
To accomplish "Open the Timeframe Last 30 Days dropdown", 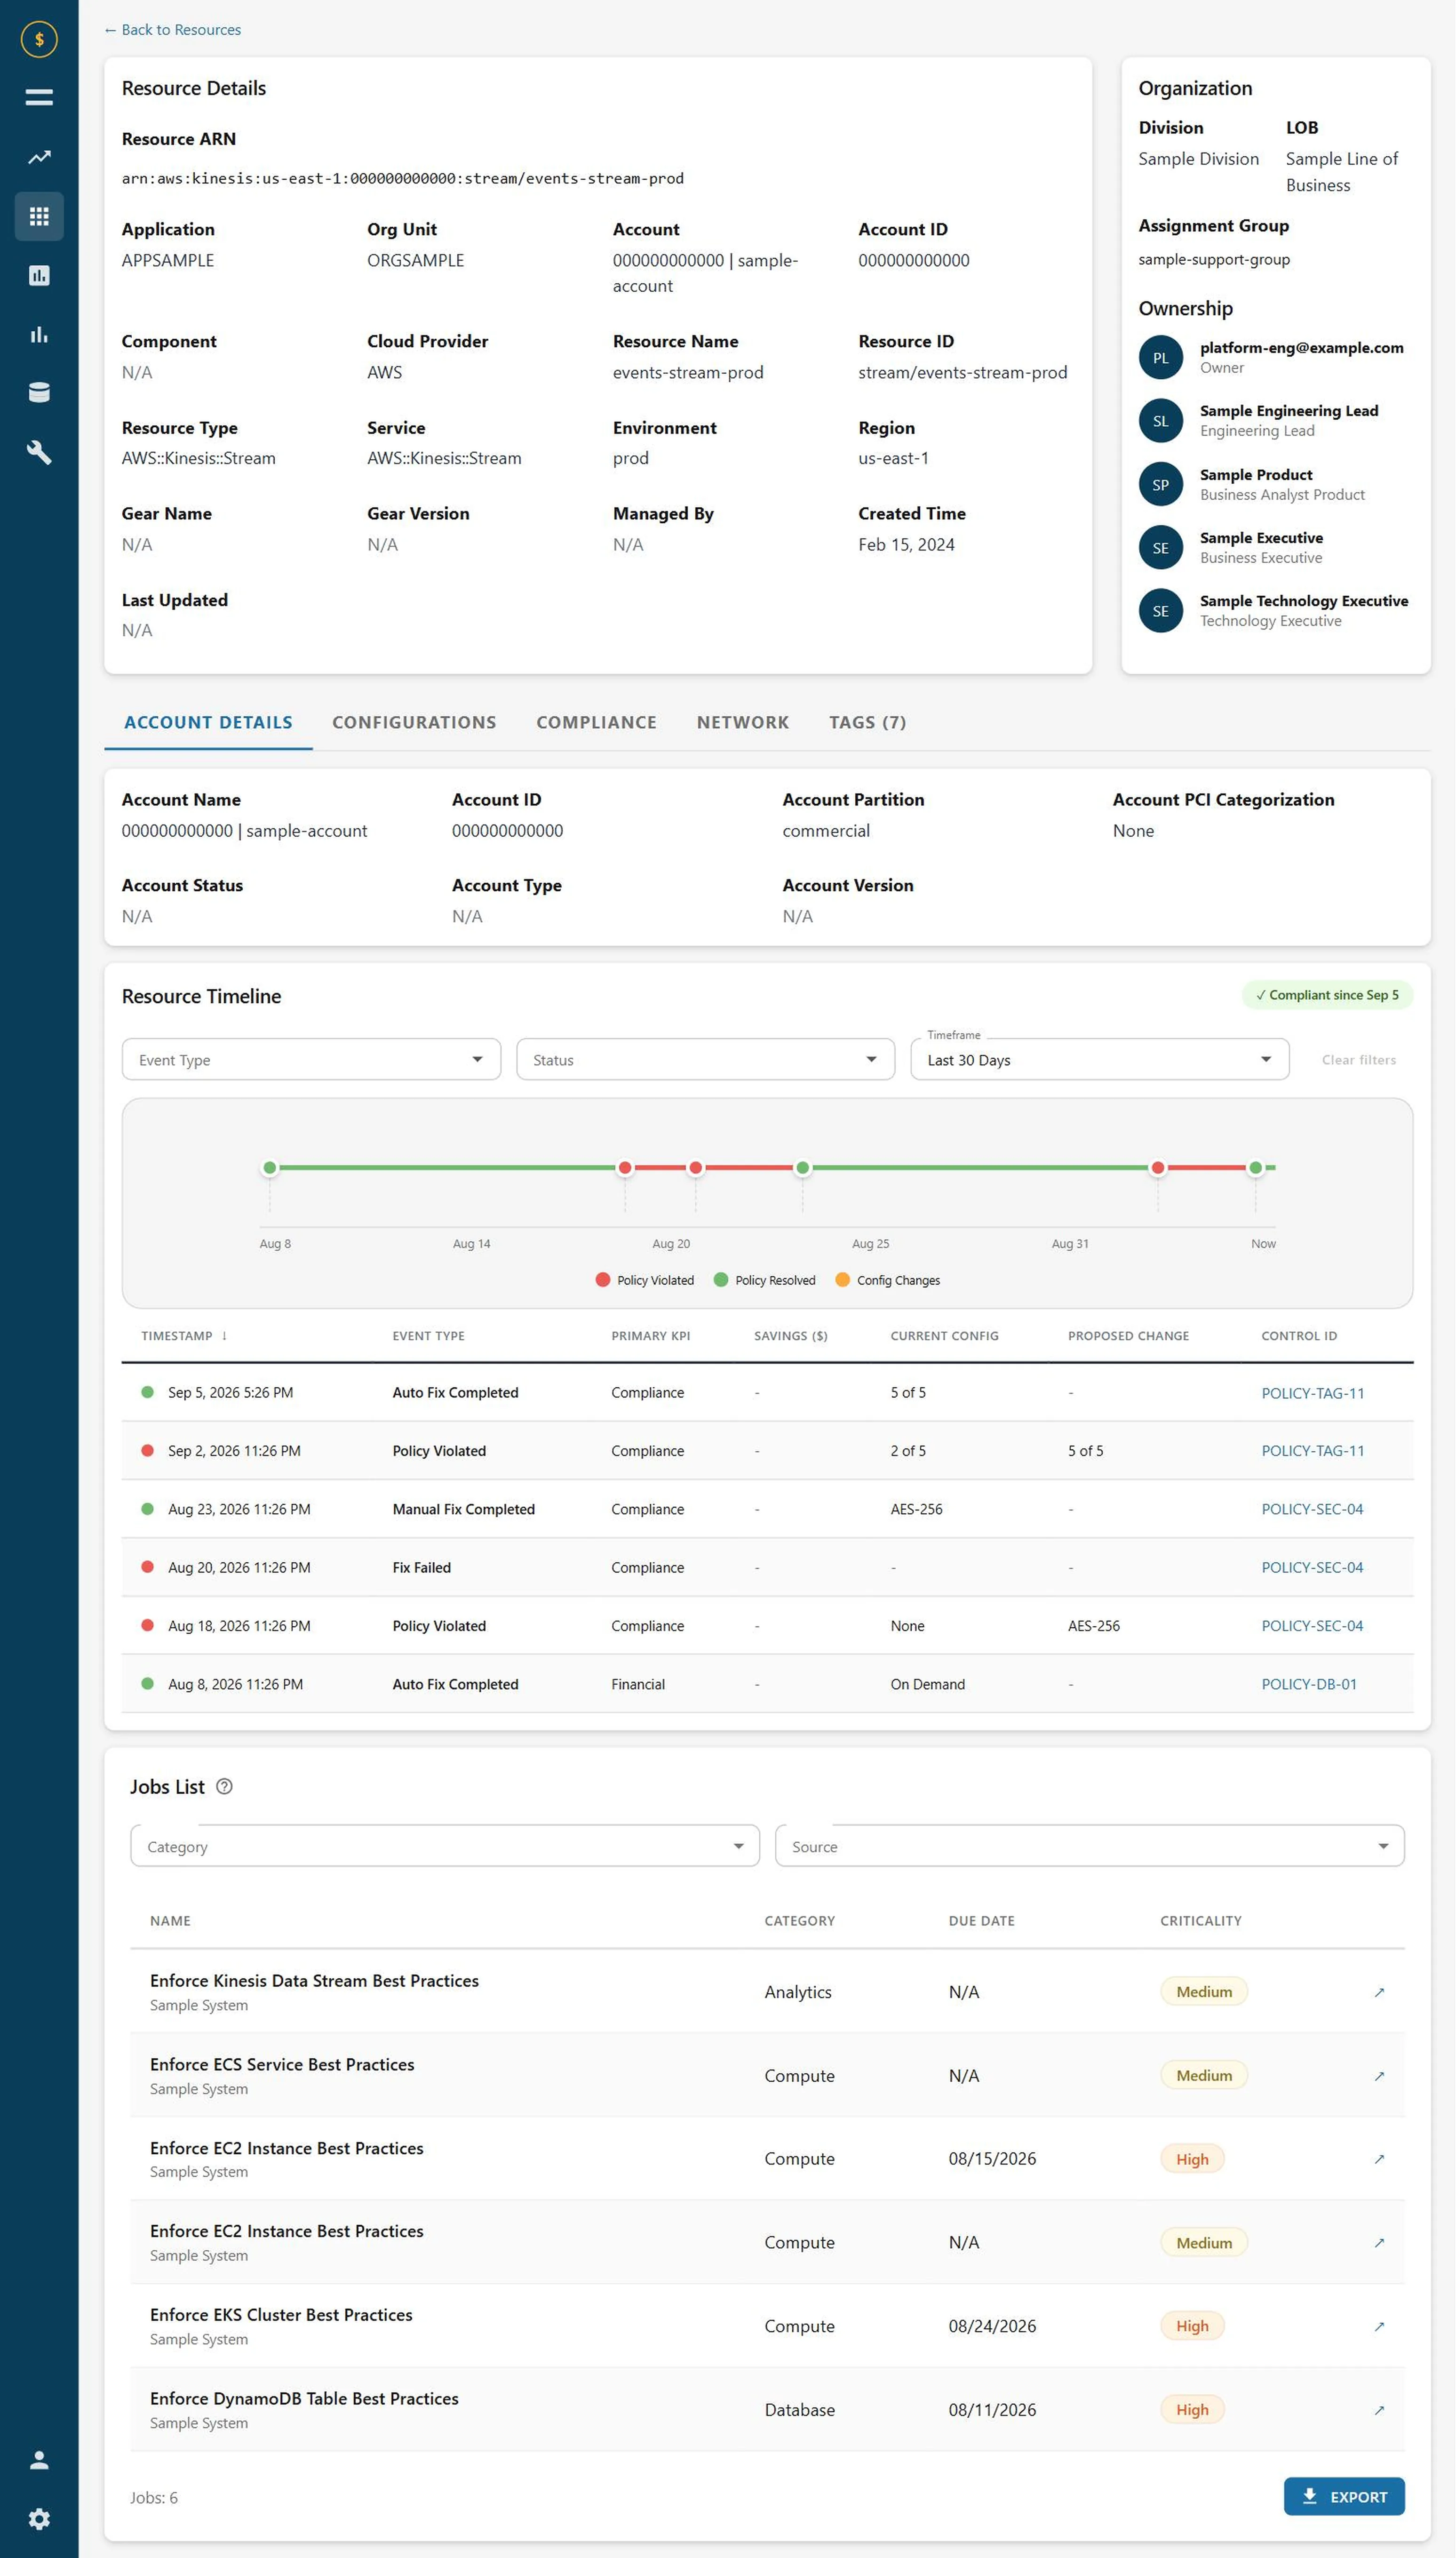I will point(1099,1059).
